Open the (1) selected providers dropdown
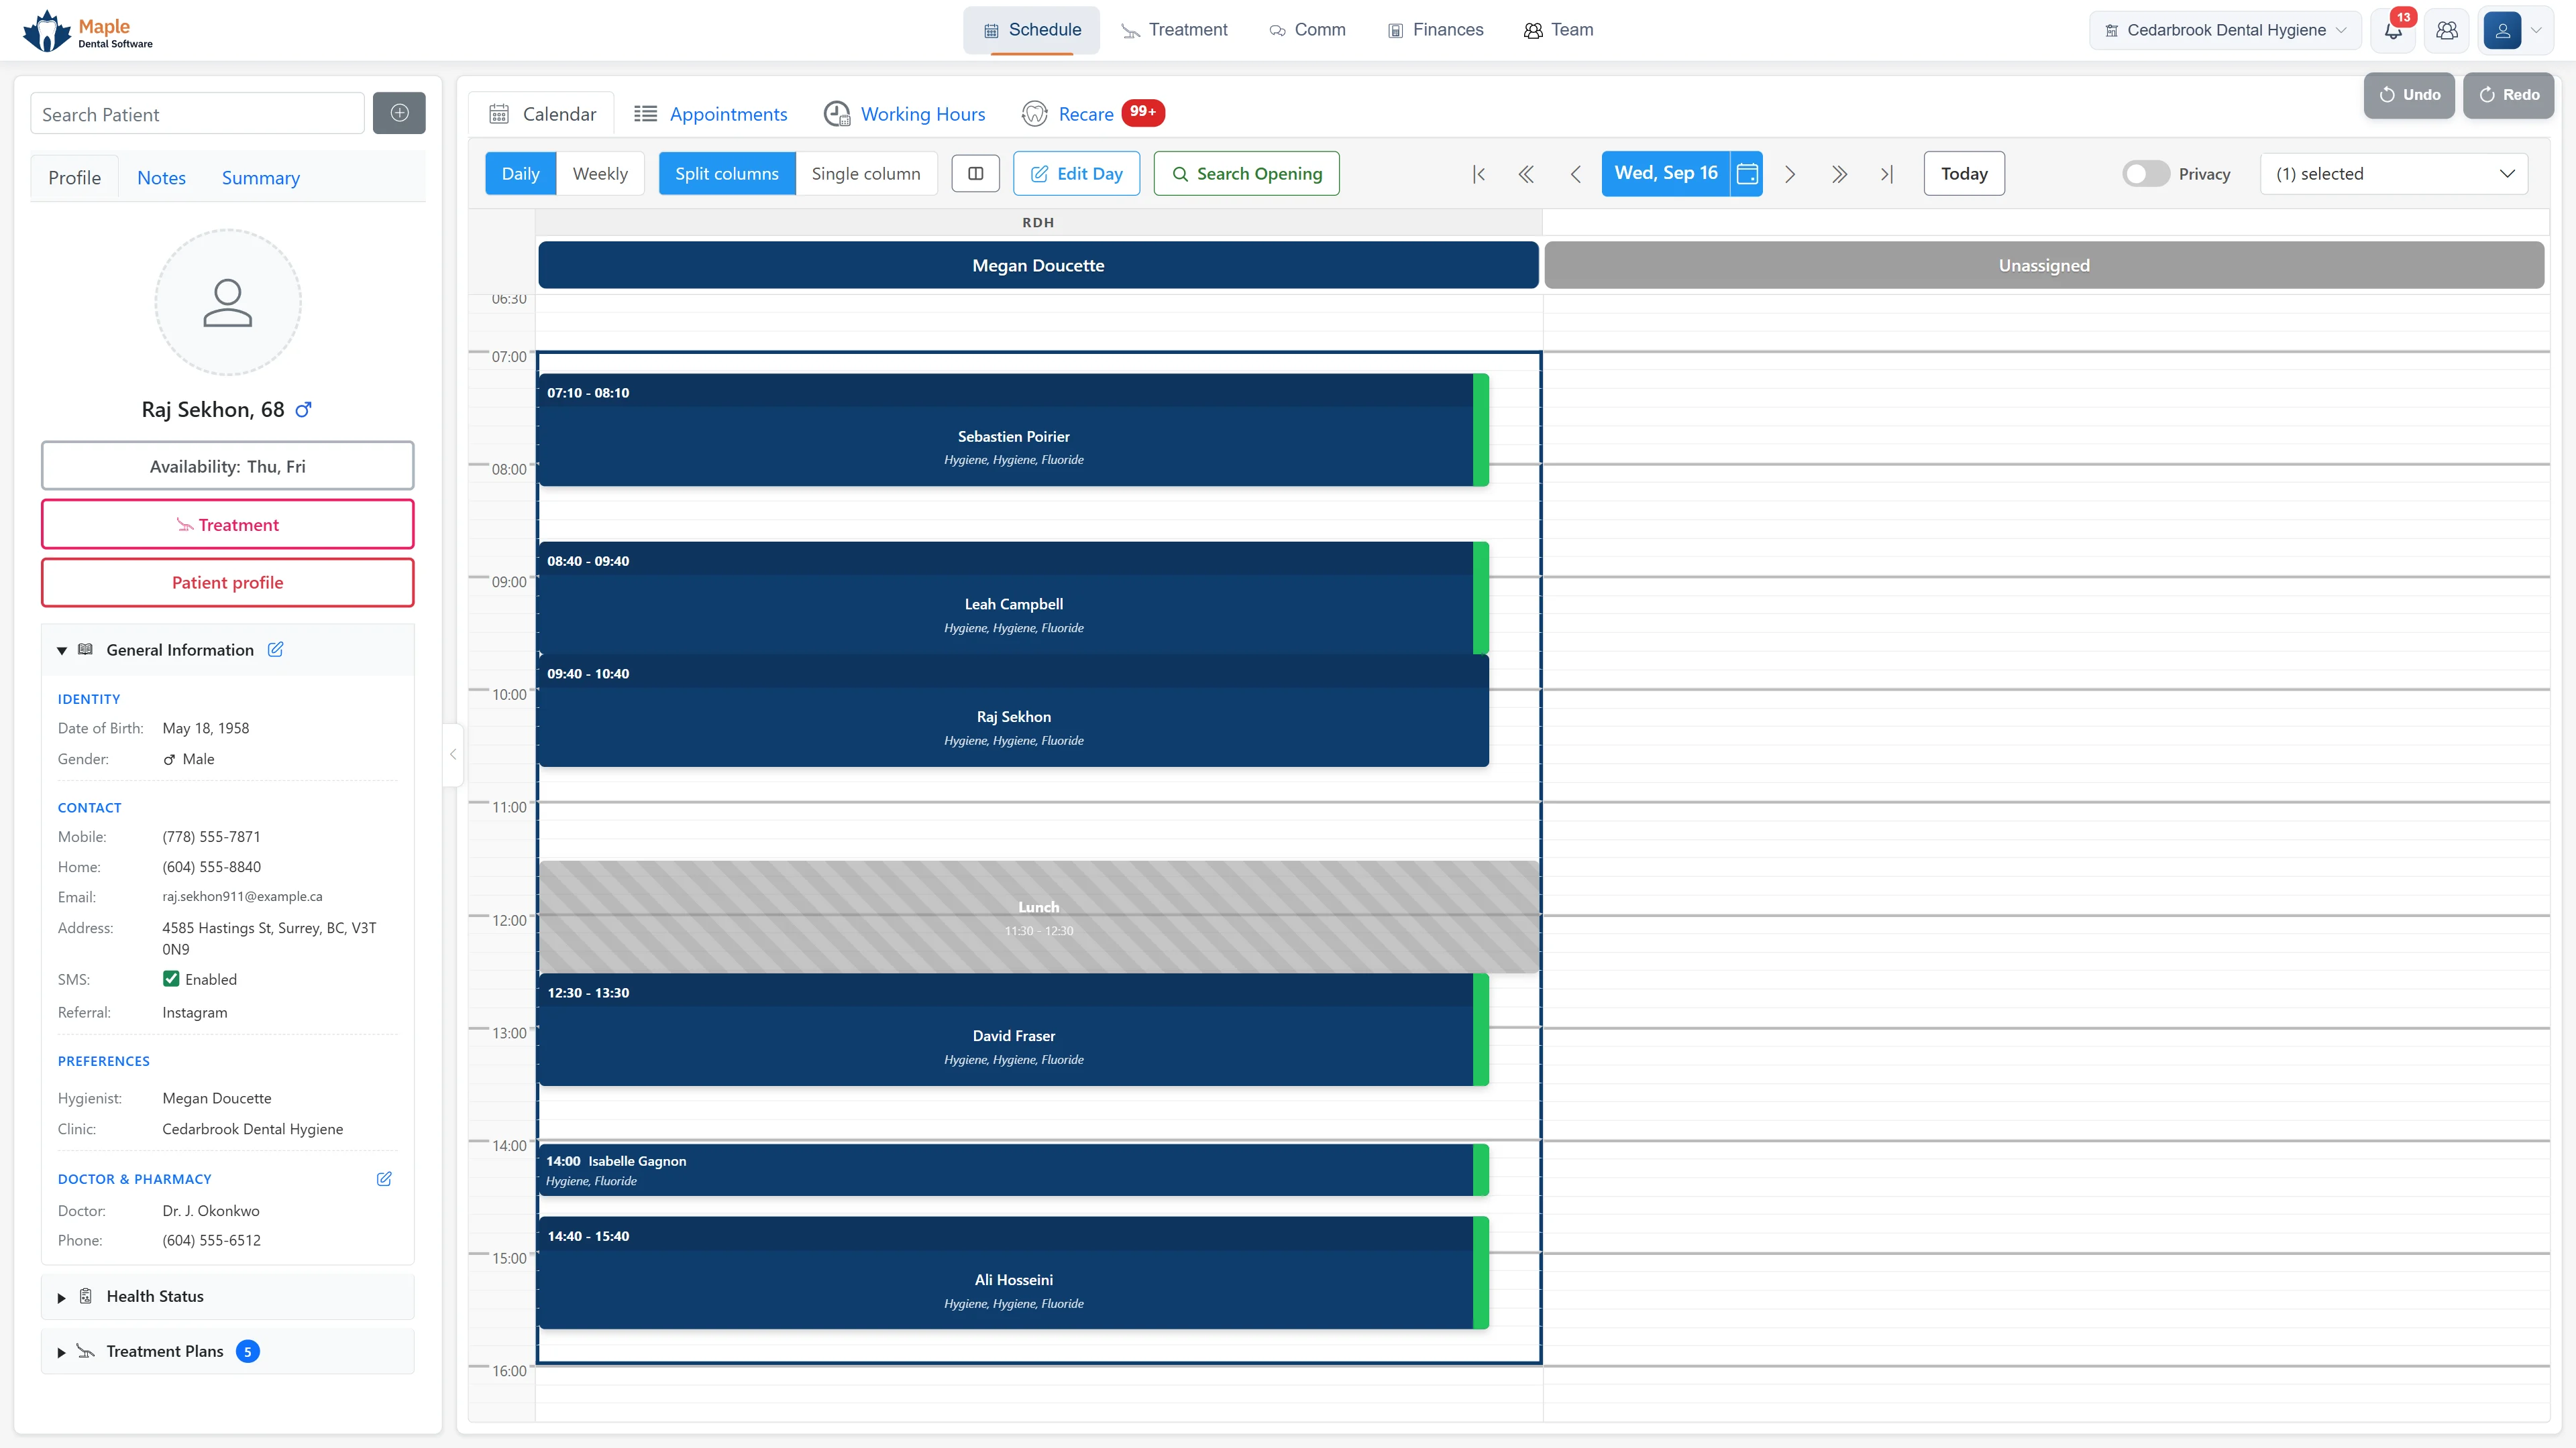Image resolution: width=2576 pixels, height=1448 pixels. (2394, 174)
